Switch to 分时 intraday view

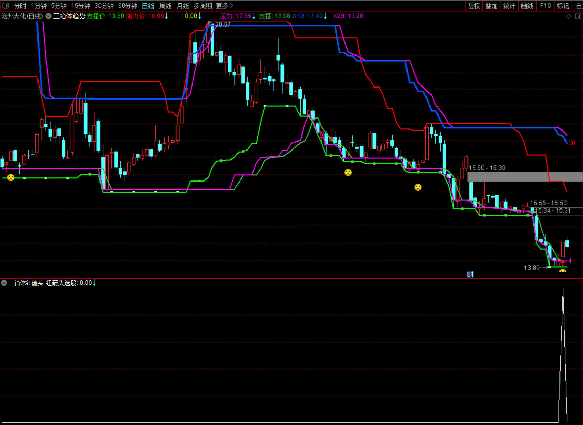point(20,6)
